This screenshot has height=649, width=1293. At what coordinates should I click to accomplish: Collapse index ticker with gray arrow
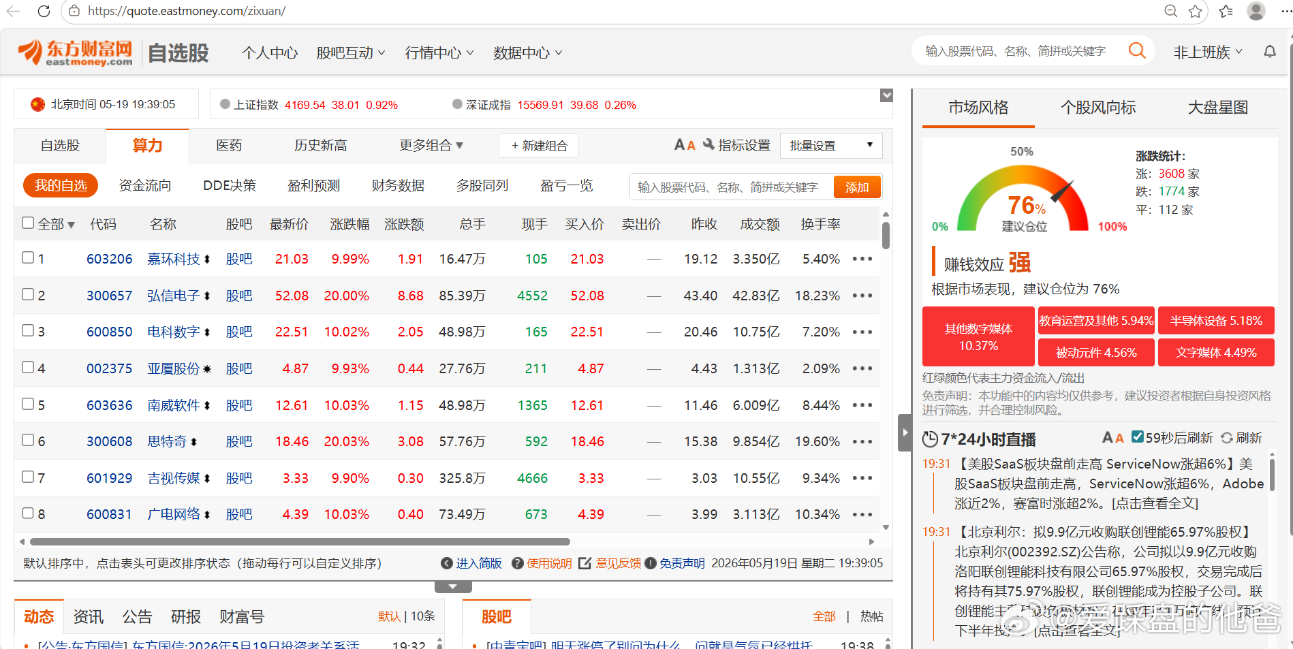pyautogui.click(x=886, y=95)
